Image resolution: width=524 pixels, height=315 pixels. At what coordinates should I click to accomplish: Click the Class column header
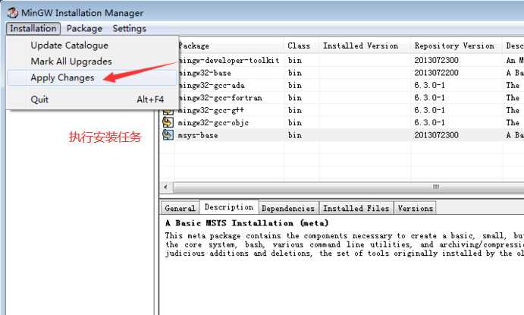click(x=302, y=46)
